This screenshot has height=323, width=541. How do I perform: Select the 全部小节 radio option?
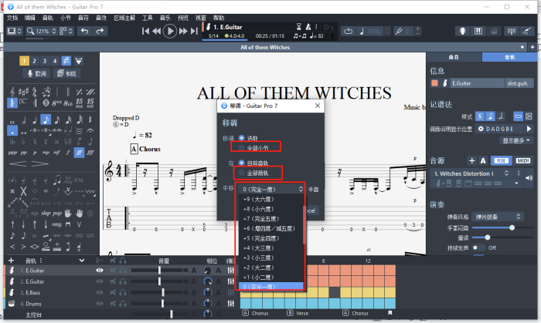[x=242, y=146]
